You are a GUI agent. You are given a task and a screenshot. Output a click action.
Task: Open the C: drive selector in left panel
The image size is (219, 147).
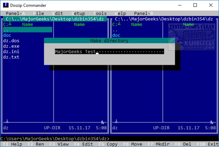[x=7, y=24]
